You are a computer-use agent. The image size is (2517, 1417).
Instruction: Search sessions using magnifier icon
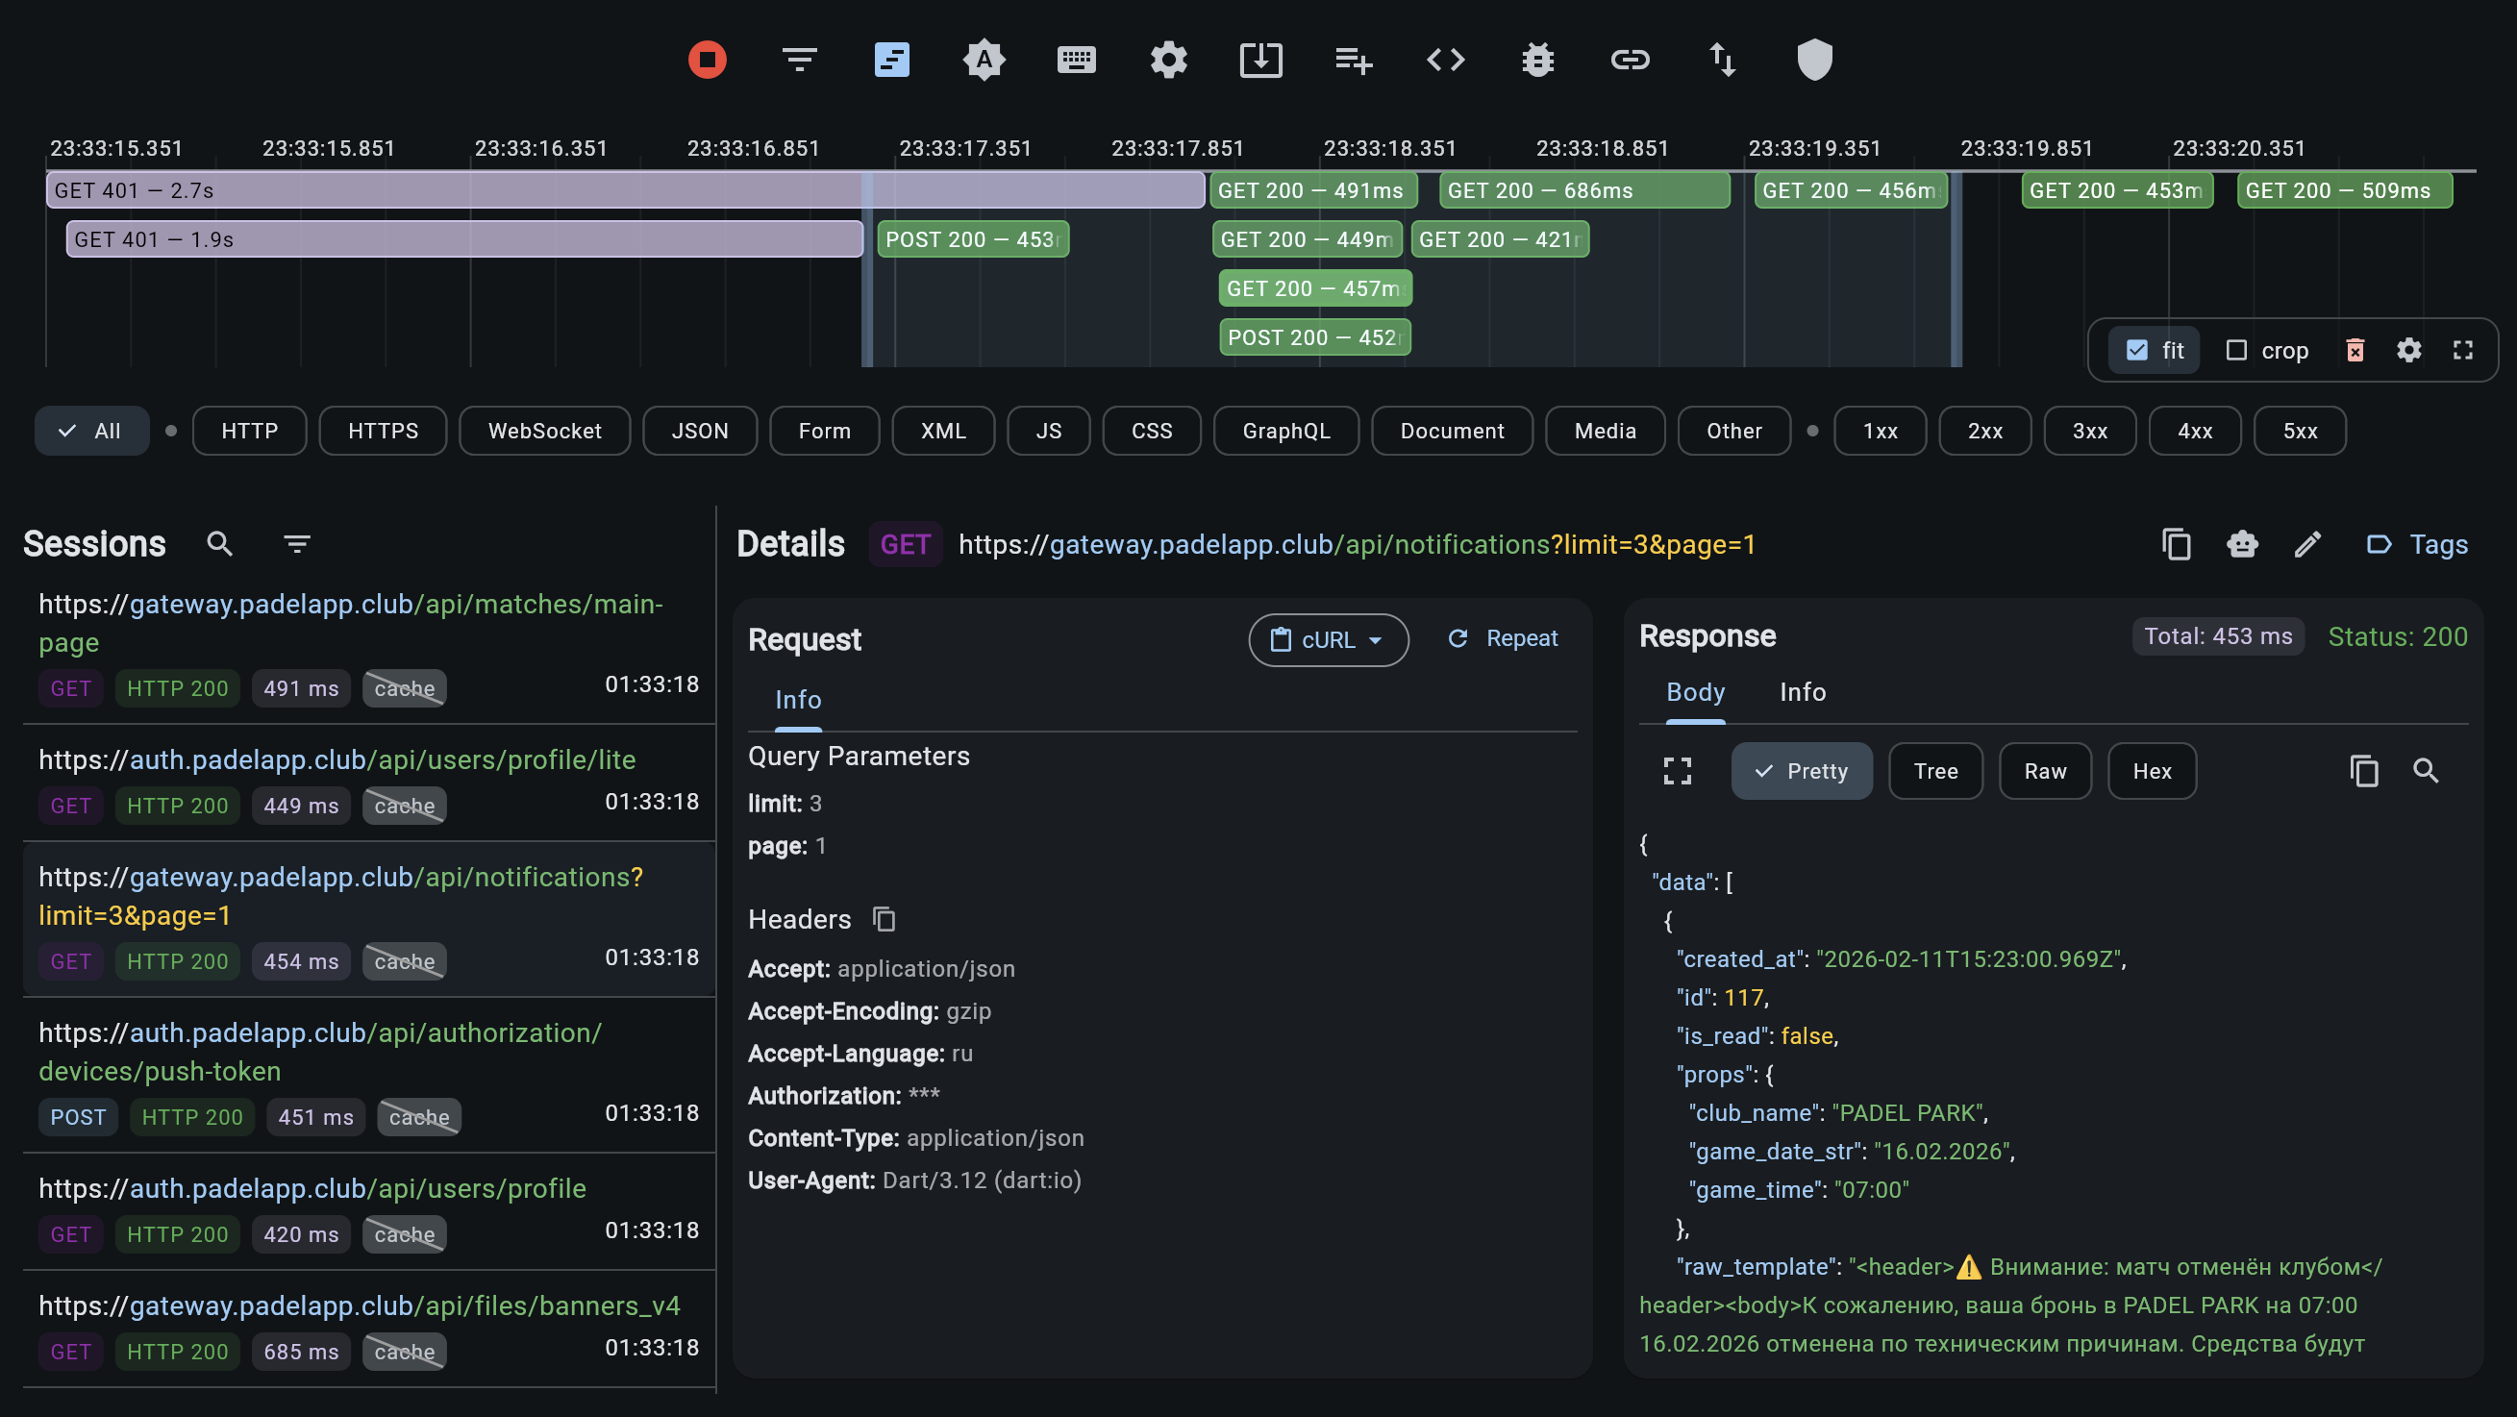point(220,543)
